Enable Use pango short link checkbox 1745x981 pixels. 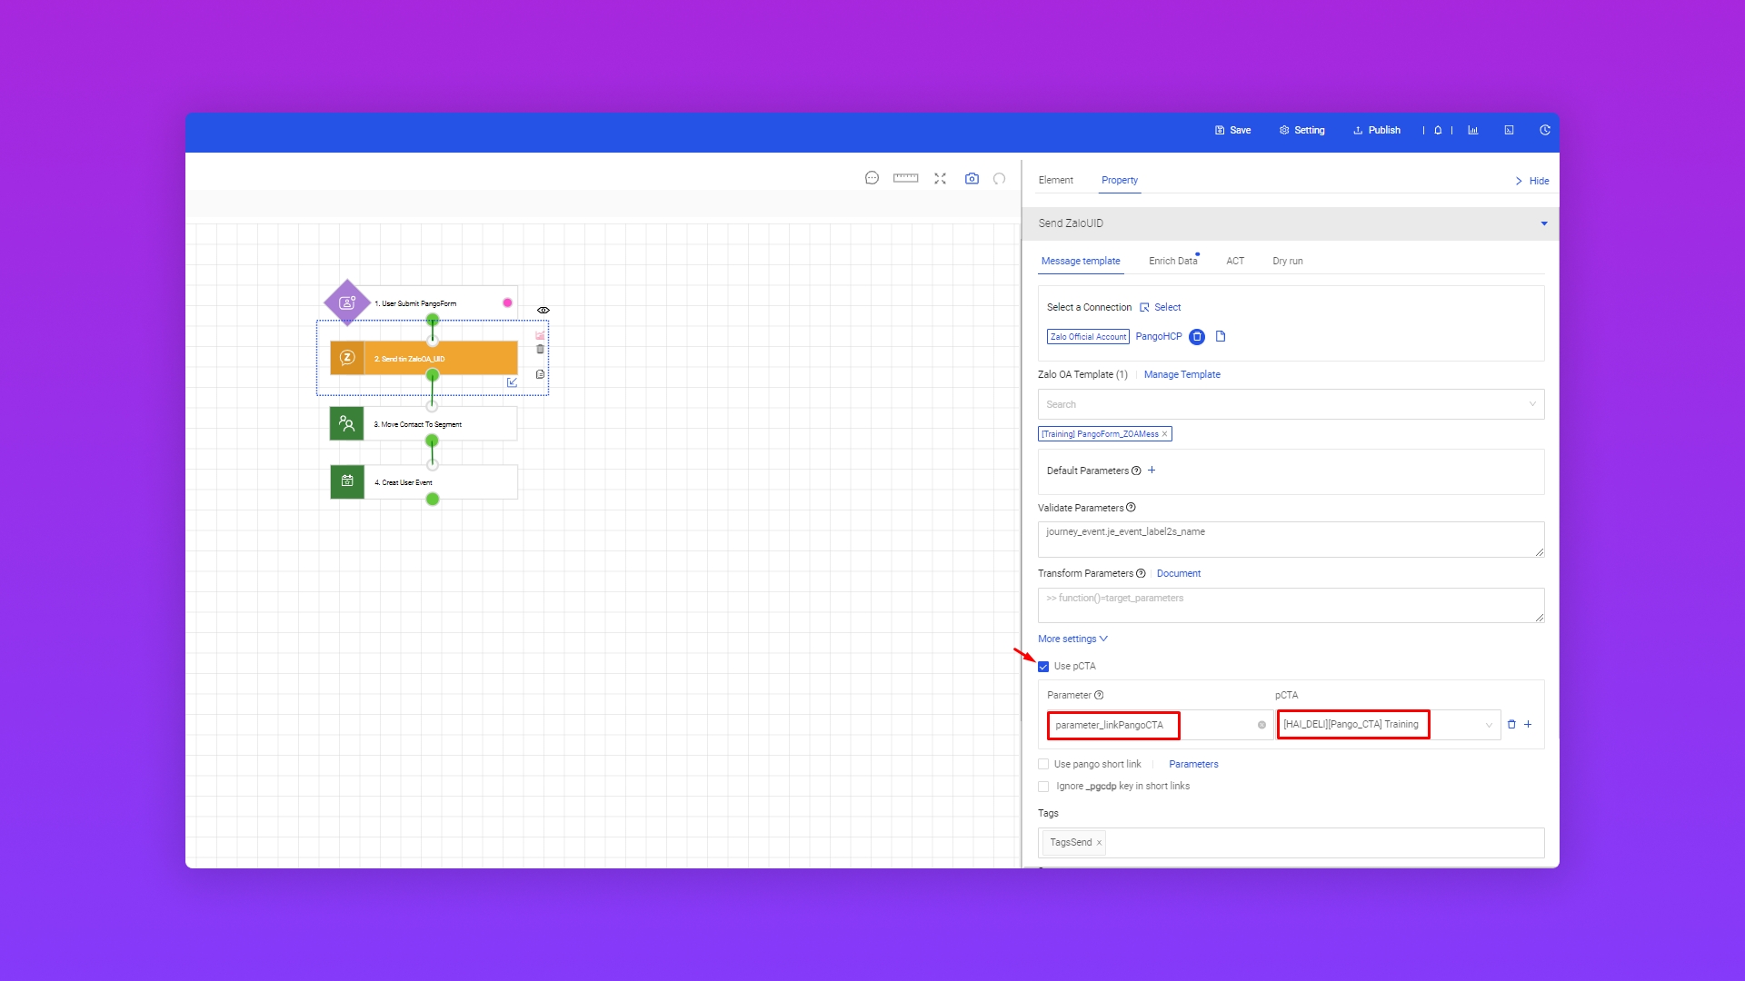[1043, 765]
